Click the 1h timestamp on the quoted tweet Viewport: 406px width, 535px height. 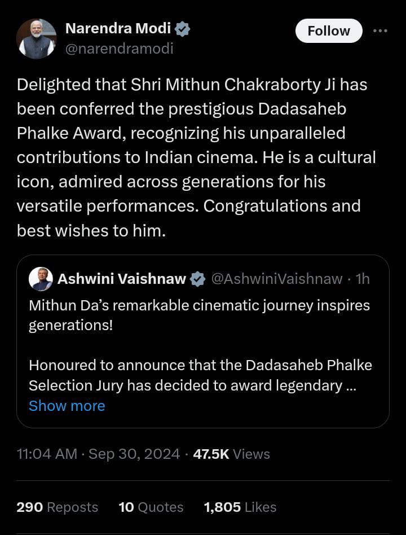[x=363, y=279]
